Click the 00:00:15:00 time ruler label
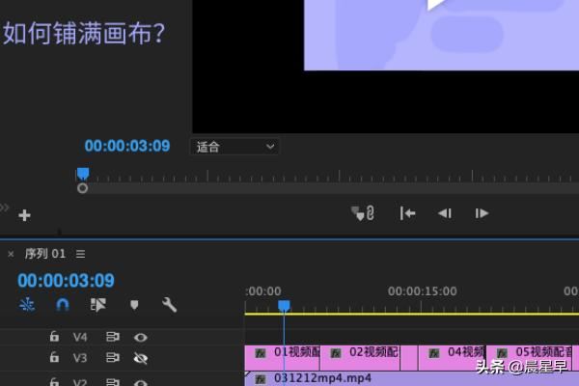 tap(422, 291)
